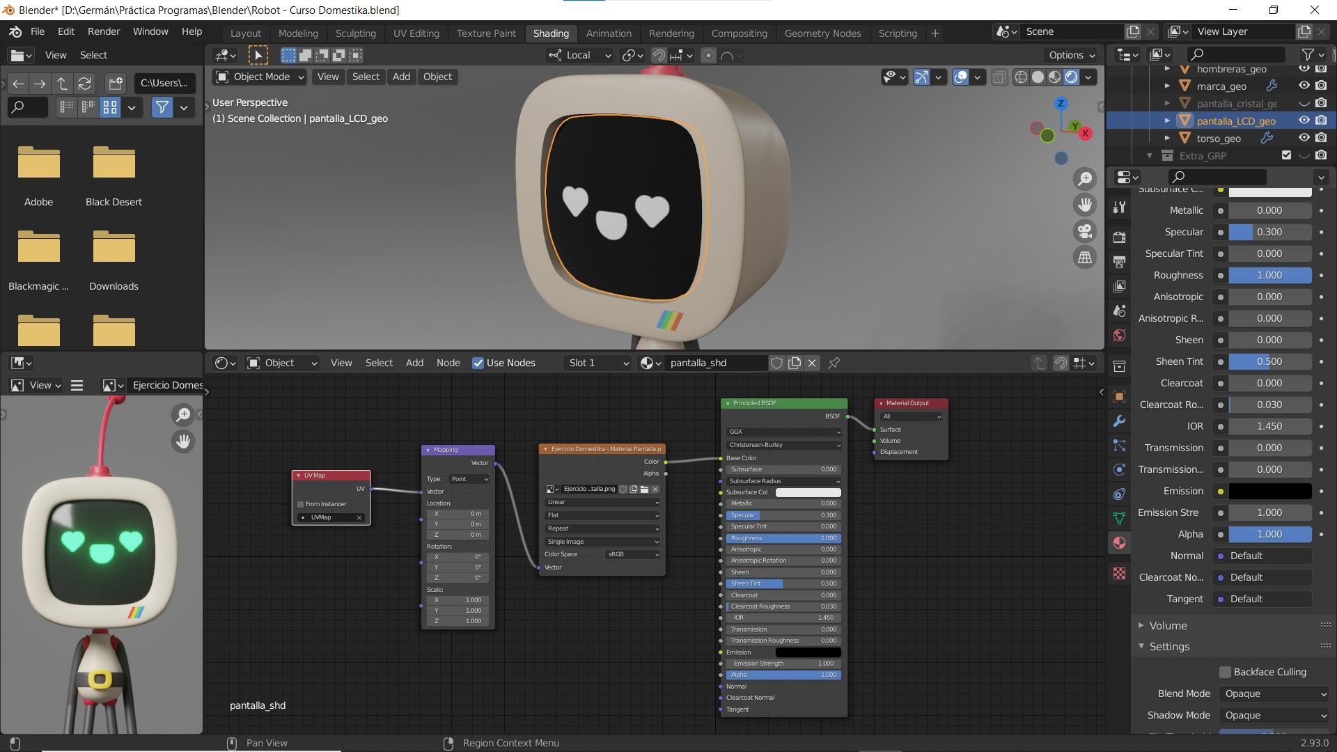This screenshot has height=752, width=1337.
Task: Show pantalla_cristal_geo using its closed-eye icon
Action: (x=1304, y=103)
